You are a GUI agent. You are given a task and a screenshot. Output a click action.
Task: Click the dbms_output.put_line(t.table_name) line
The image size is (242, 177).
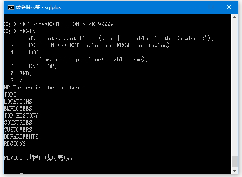[93, 59]
